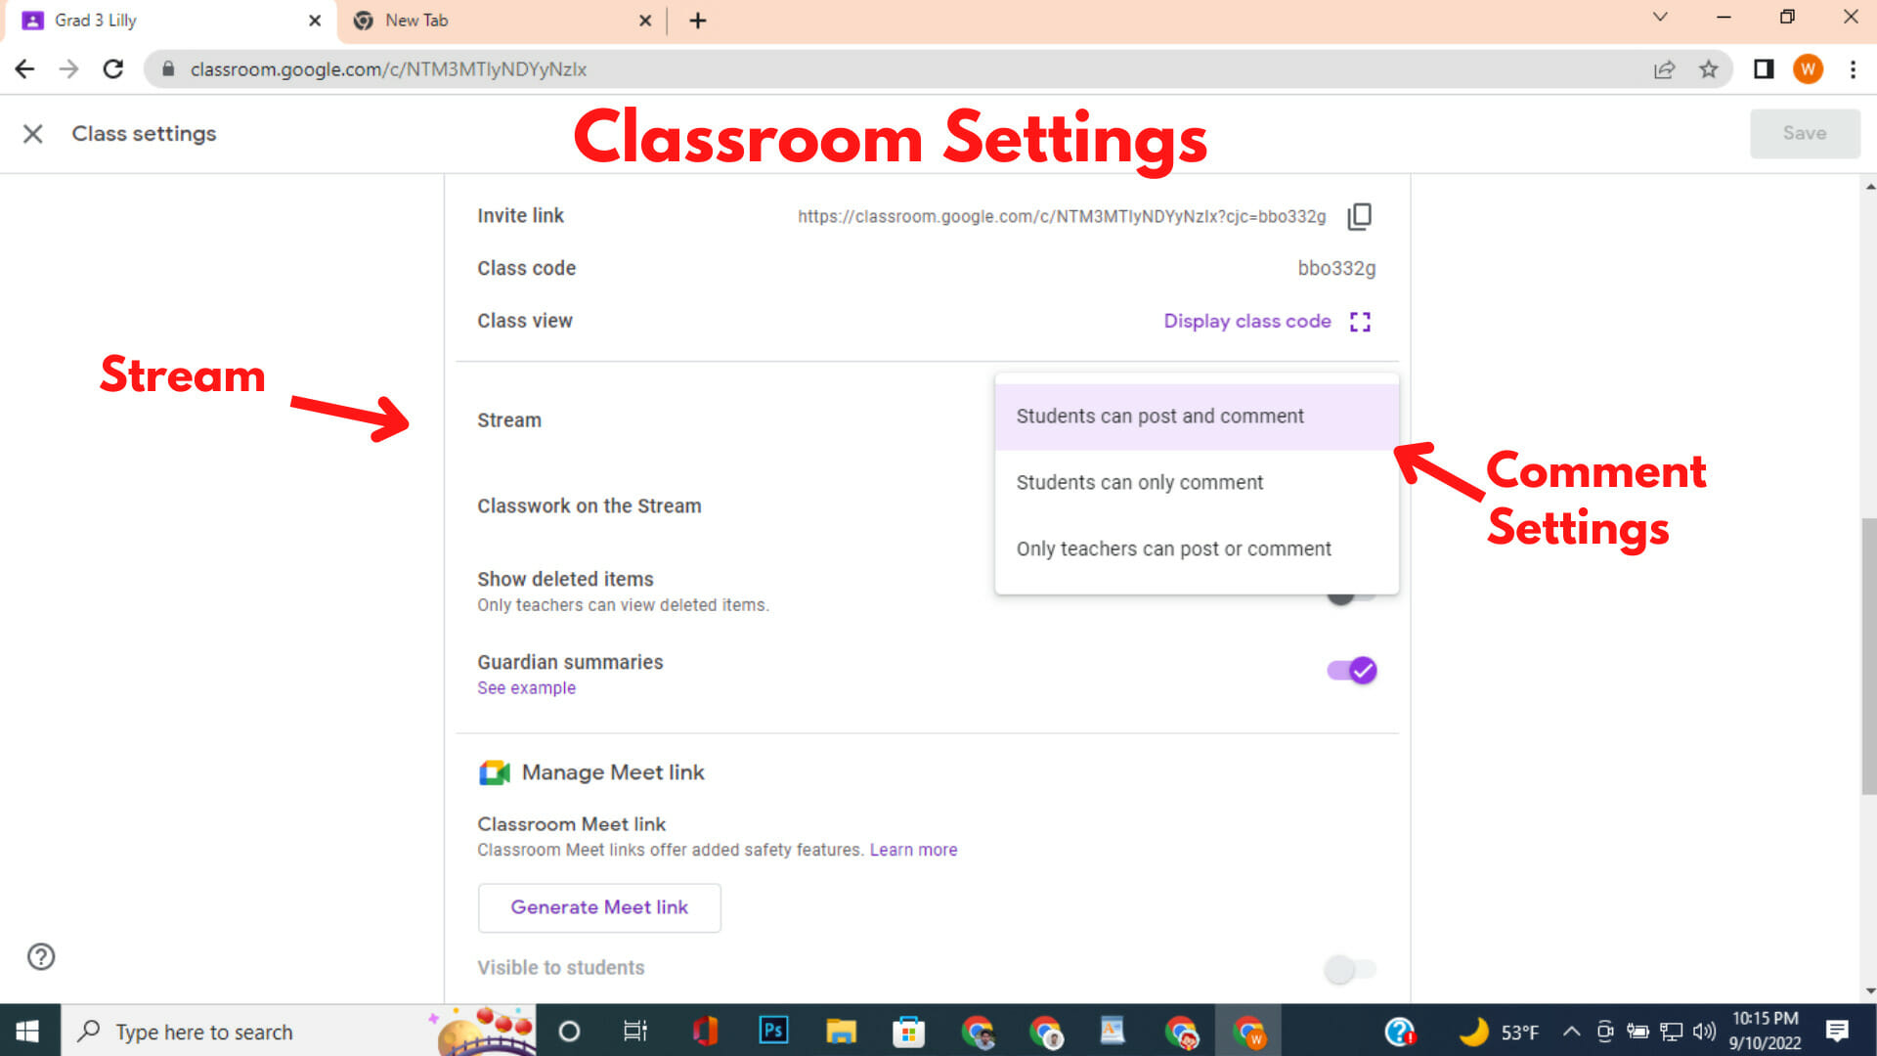Click the See example link under Guardian summaries
Viewport: 1877px width, 1056px height.
click(525, 687)
